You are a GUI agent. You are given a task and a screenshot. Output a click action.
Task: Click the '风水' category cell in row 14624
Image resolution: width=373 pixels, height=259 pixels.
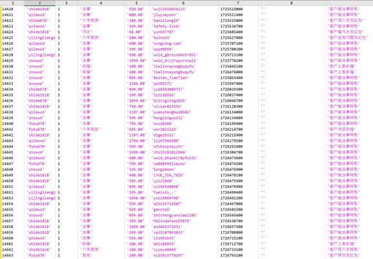[x=86, y=32]
